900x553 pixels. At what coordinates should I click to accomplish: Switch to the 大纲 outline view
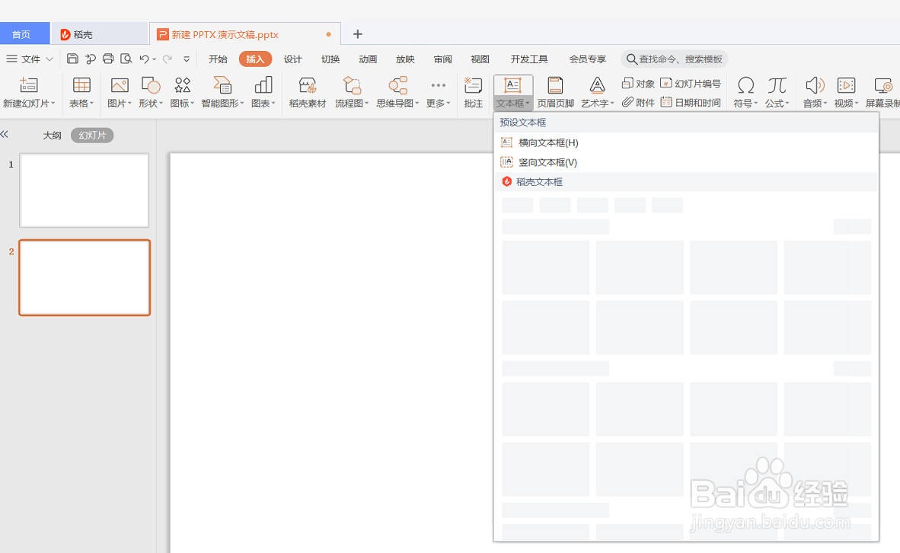(53, 136)
